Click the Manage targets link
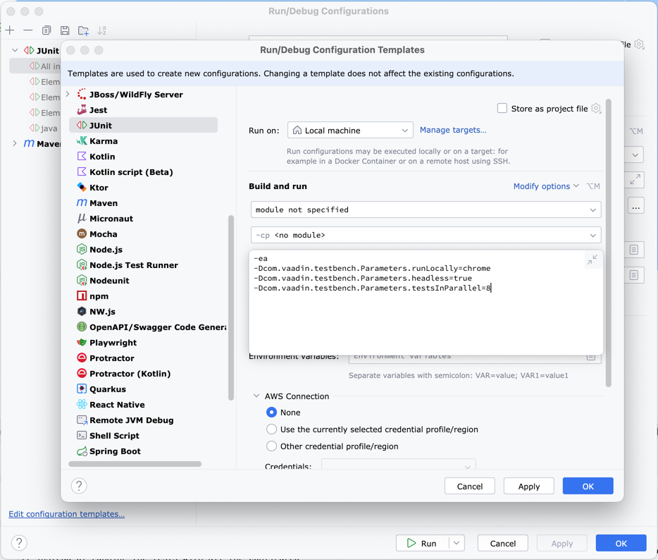 (x=453, y=130)
